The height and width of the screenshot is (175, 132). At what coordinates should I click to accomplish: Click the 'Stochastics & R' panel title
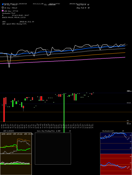(x=108, y=131)
